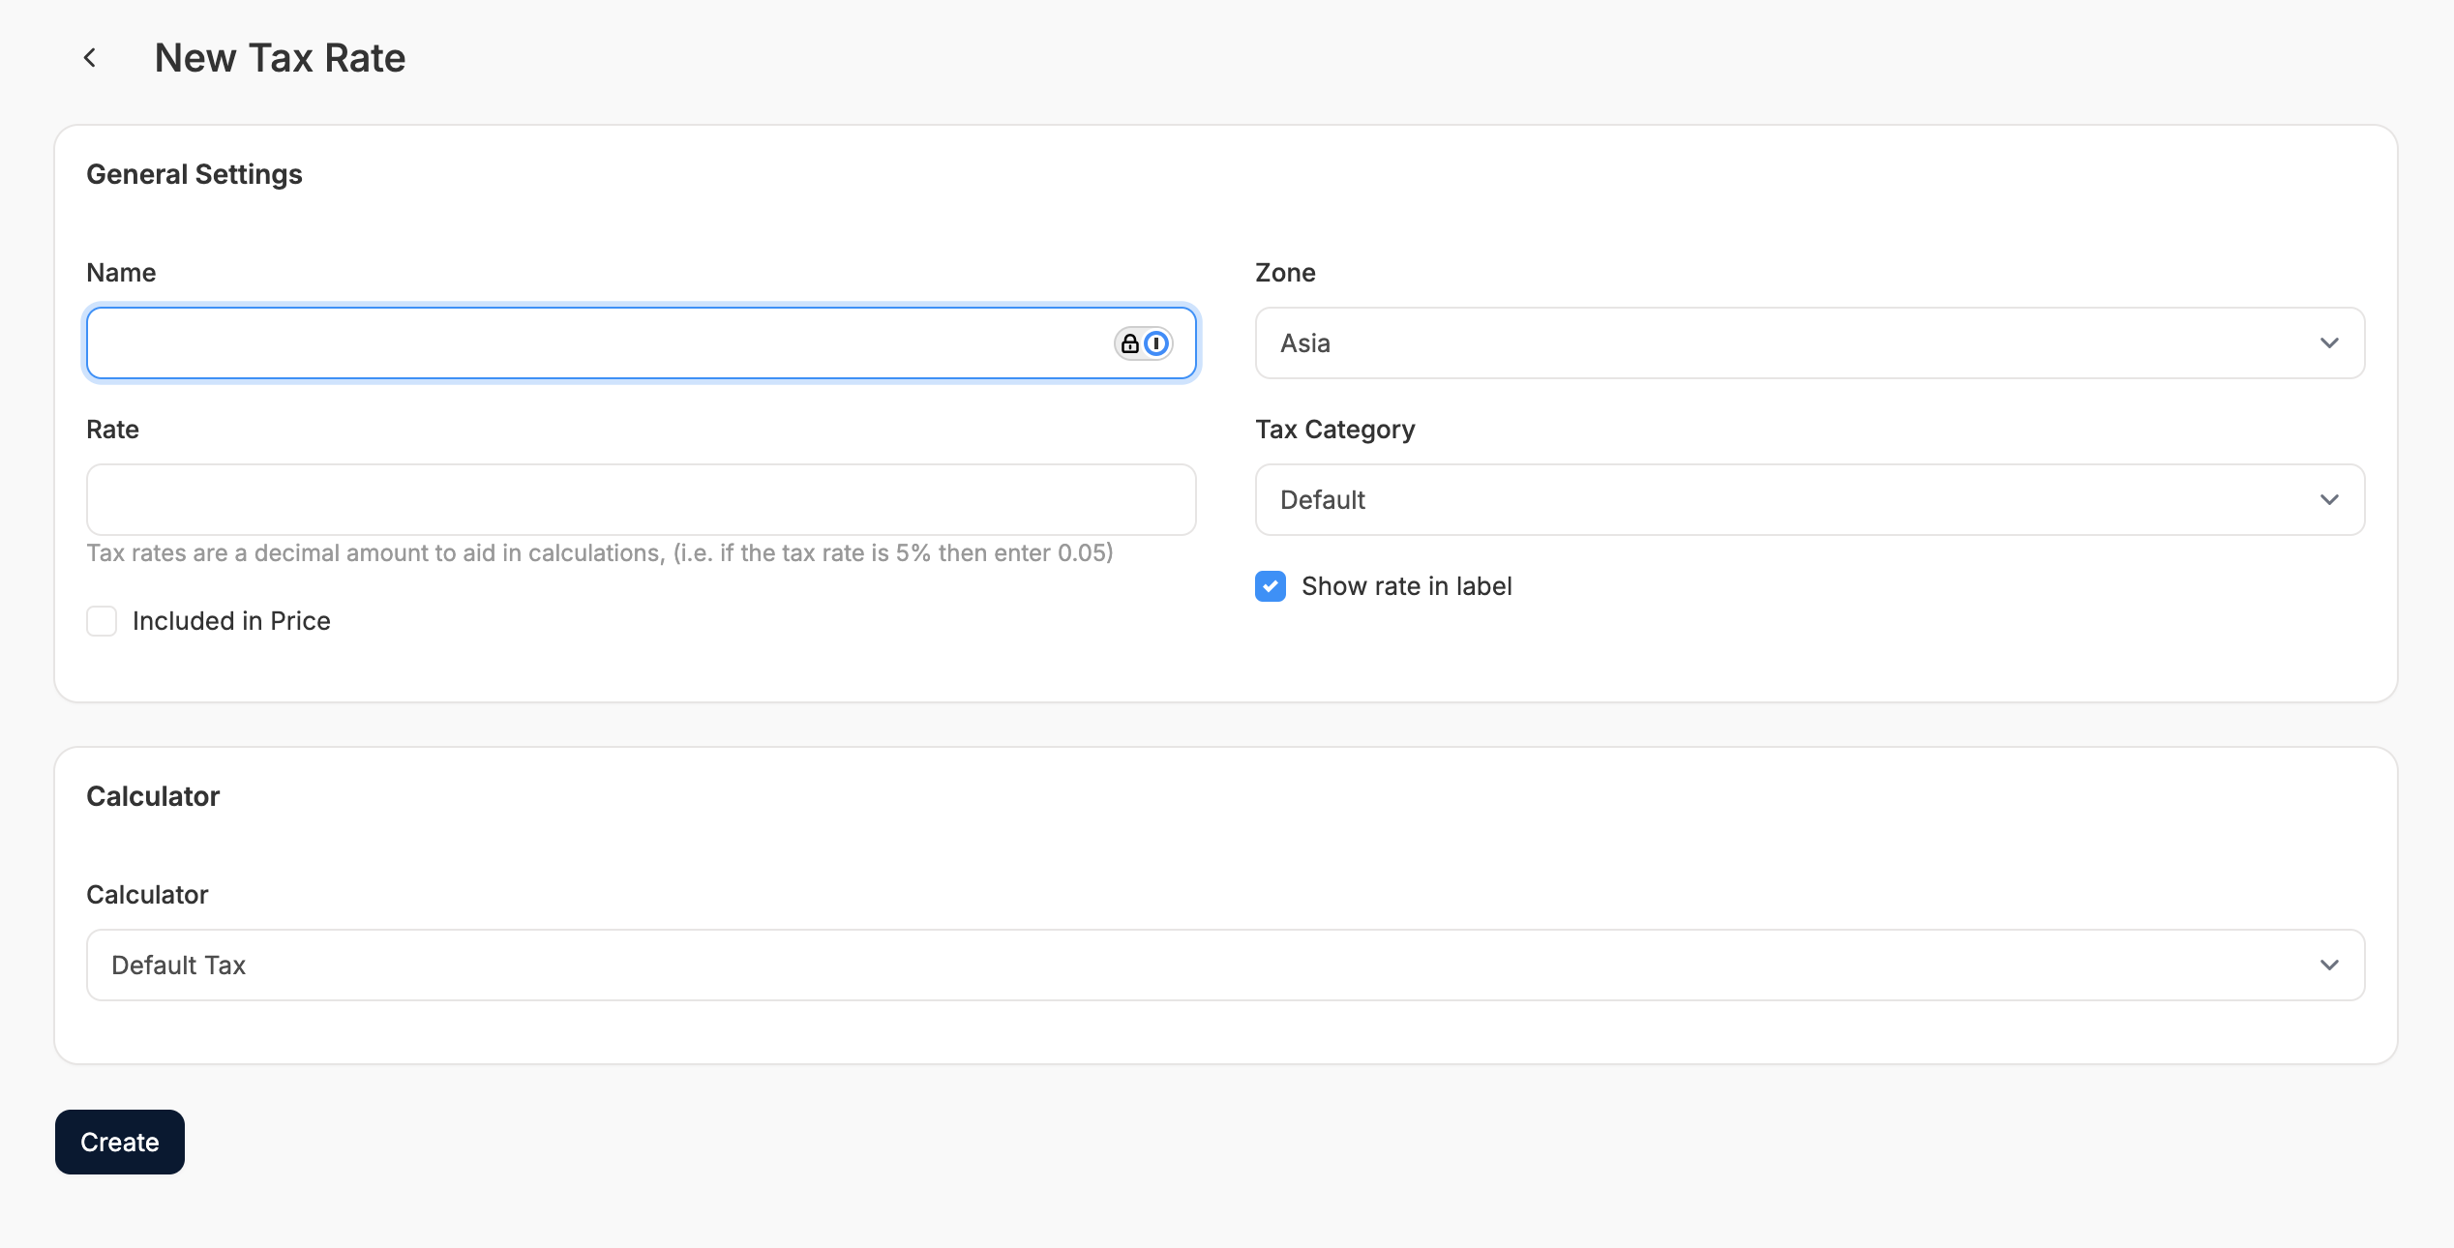
Task: Click the 1Password icon in Name field
Action: (1156, 343)
